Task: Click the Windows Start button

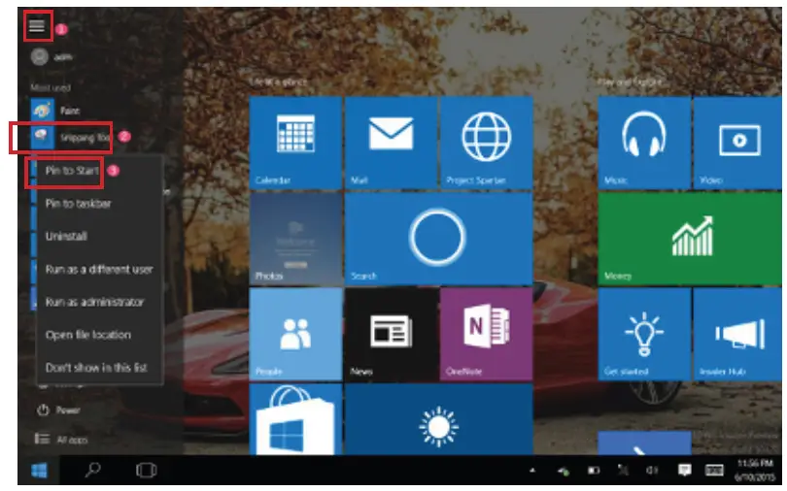Action: pyautogui.click(x=39, y=470)
